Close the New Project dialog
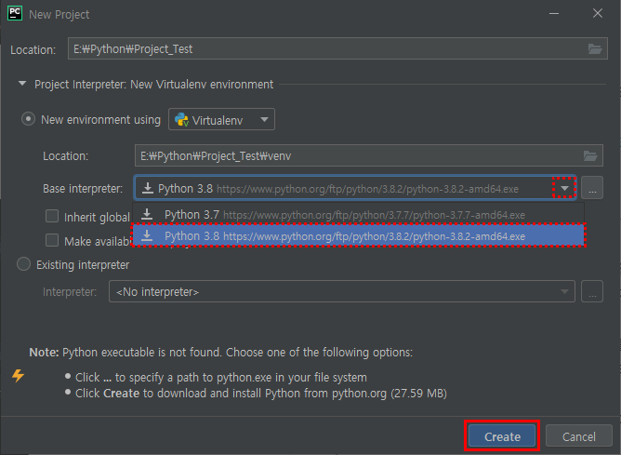This screenshot has height=455, width=621. [598, 13]
